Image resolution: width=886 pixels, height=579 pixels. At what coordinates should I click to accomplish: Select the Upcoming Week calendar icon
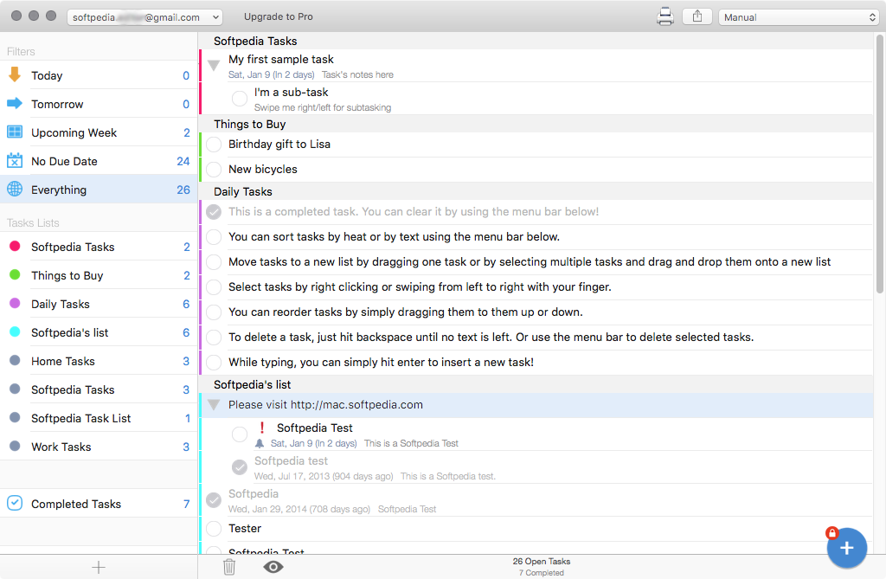coord(15,132)
